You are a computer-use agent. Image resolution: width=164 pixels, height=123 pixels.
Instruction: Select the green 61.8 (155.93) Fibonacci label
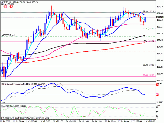click(x=150, y=29)
